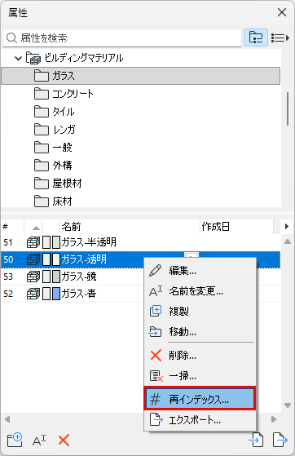Click building material icon of ガラス-半透明
Screen dimensions: 295x456
[33, 242]
